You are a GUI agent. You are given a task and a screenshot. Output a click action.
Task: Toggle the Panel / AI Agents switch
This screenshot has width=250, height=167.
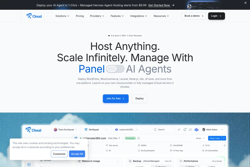click(115, 69)
